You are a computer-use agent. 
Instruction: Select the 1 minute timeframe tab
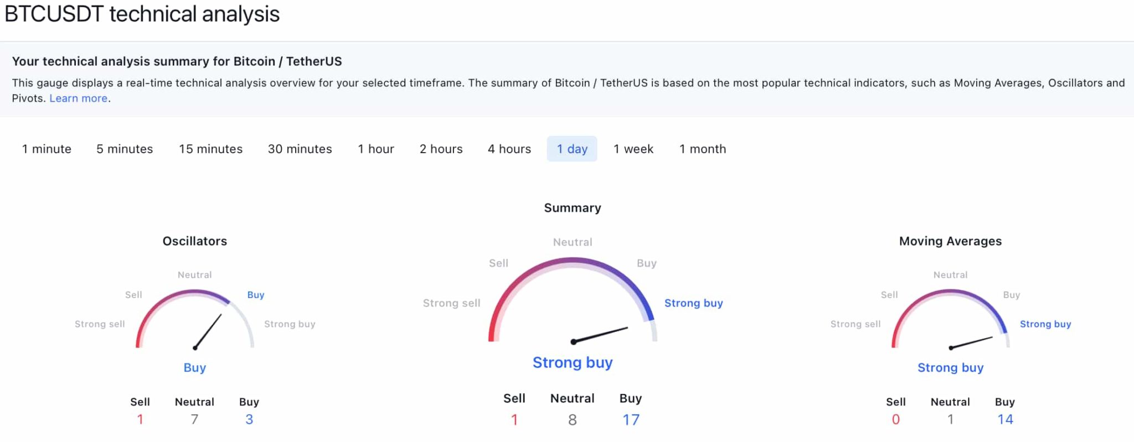coord(47,149)
